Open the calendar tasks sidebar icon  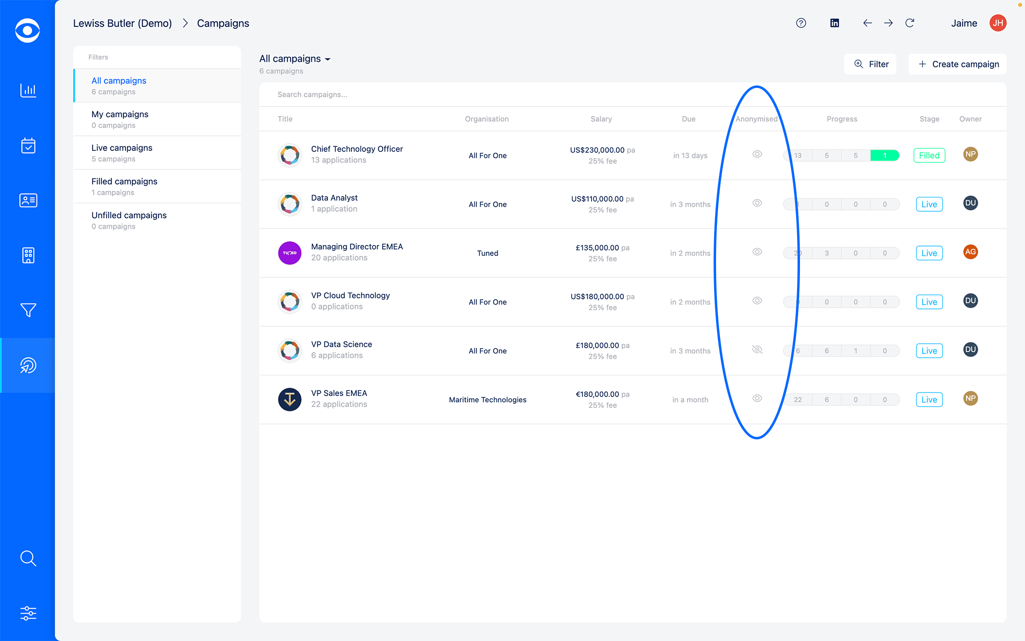click(28, 145)
